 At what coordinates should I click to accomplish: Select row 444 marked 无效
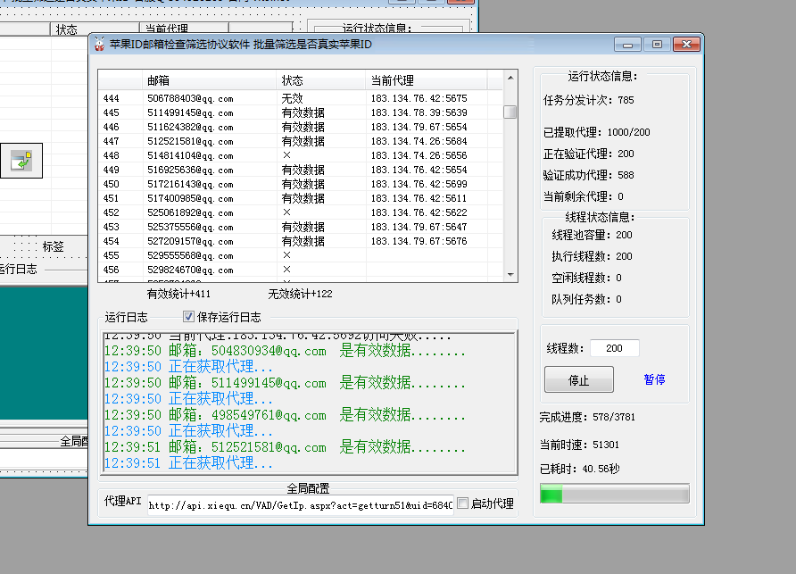pos(303,98)
